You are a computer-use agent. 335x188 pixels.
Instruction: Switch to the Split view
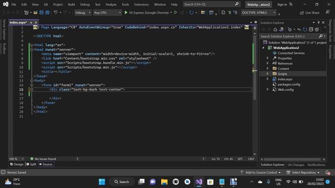pos(31,164)
